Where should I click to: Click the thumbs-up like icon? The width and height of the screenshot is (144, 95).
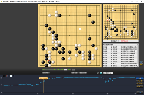pos(98,73)
